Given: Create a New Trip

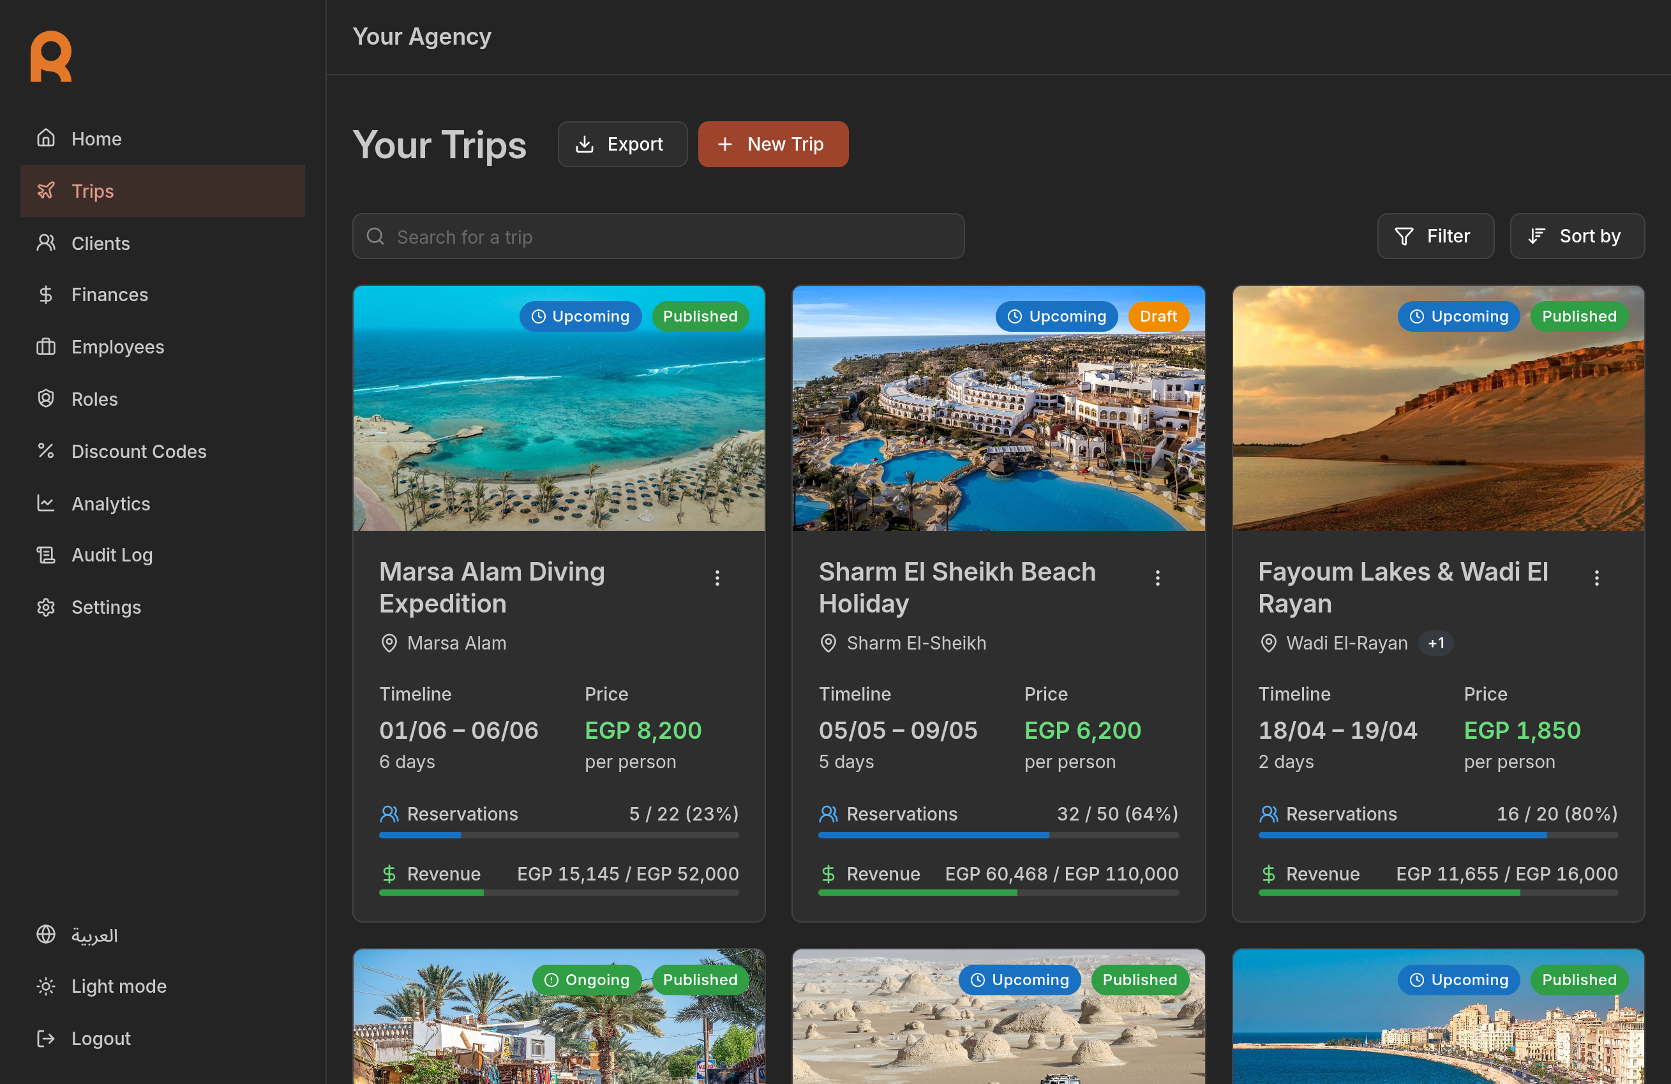Looking at the screenshot, I should coord(772,145).
